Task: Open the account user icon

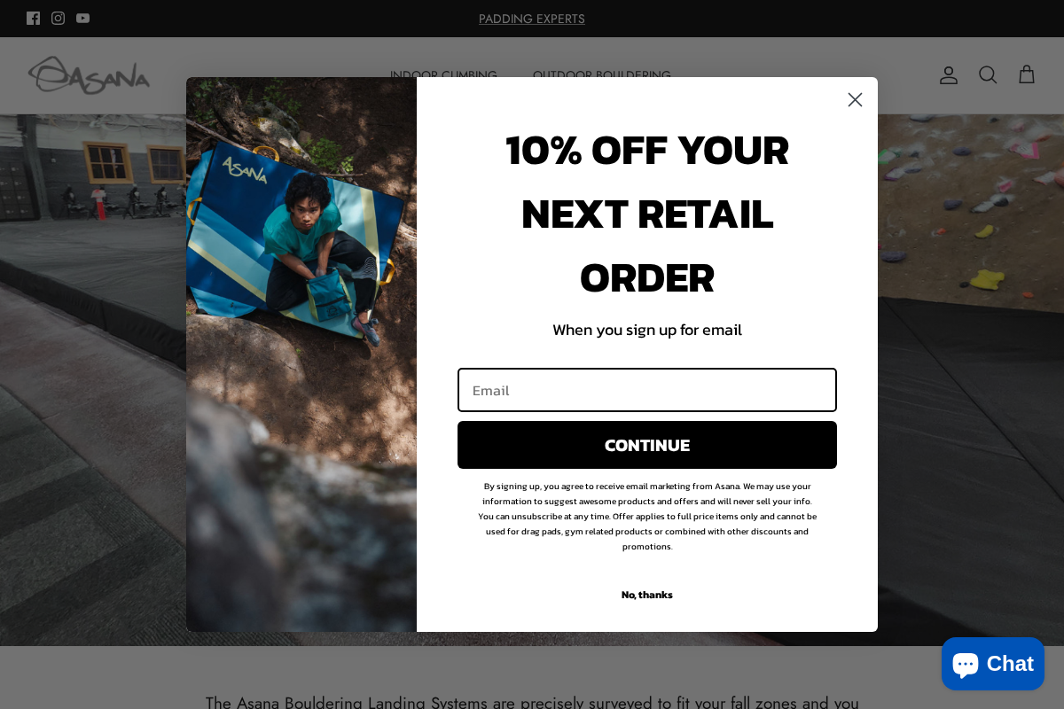Action: tap(949, 75)
